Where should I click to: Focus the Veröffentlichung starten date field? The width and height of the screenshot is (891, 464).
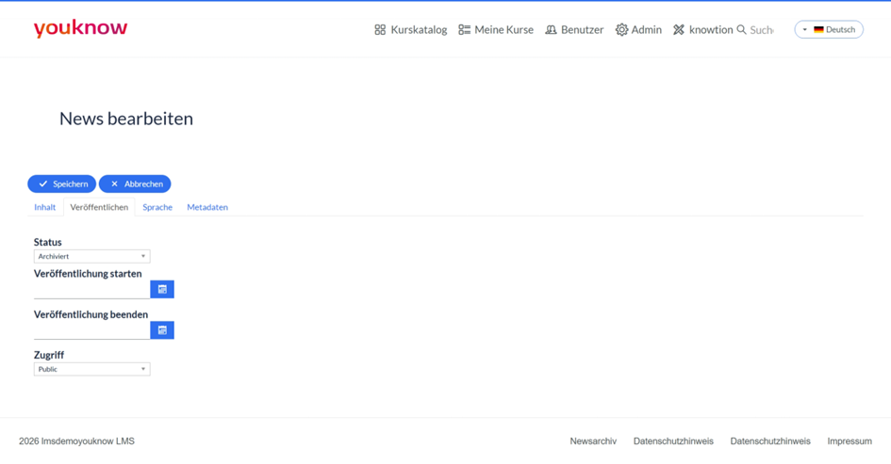(92, 290)
